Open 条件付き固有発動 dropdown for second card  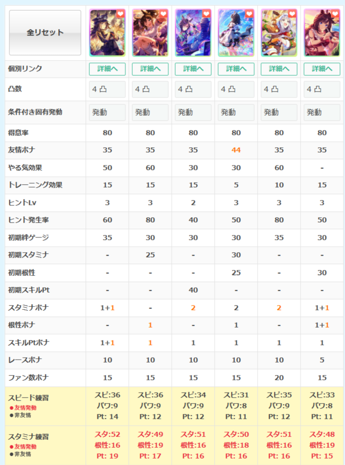[x=150, y=112]
